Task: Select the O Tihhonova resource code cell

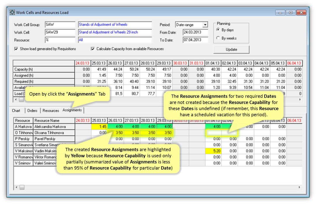Action: tap(23, 133)
